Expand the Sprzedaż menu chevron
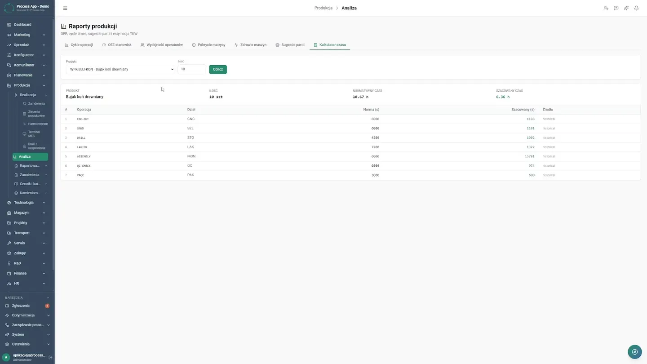The height and width of the screenshot is (364, 647). pyautogui.click(x=44, y=45)
